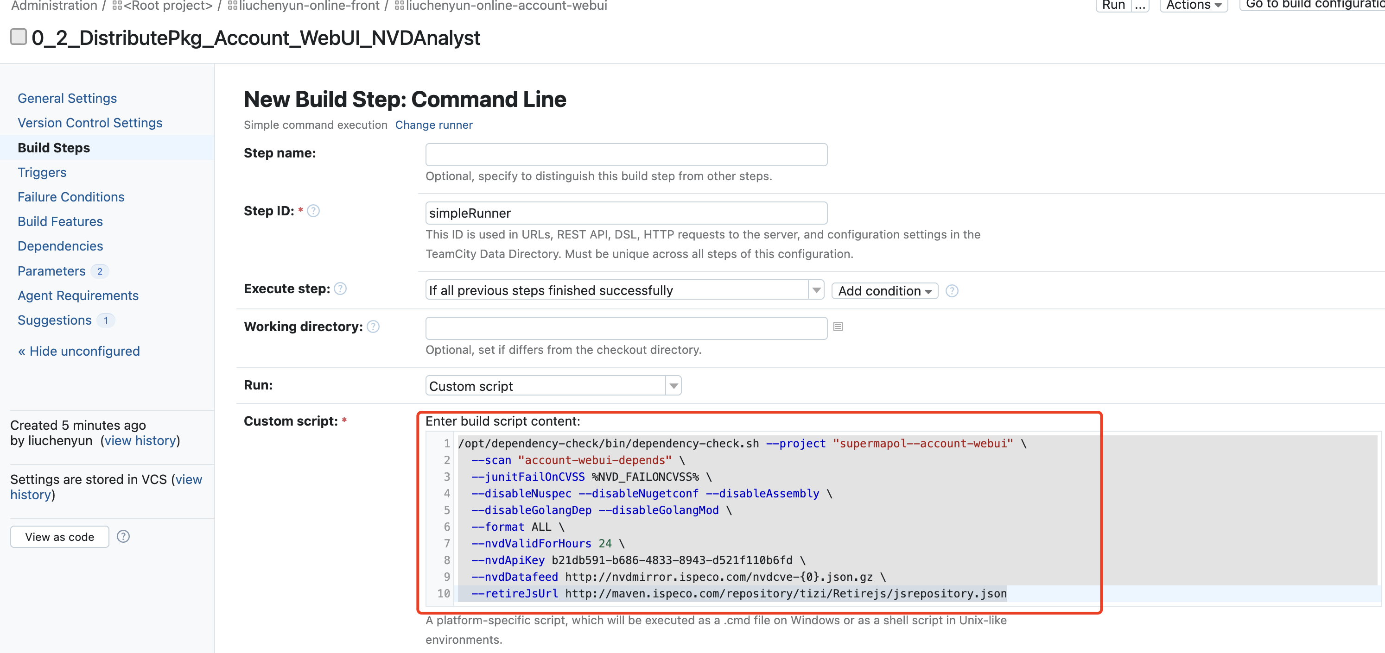Click help icon next to Working directory
Screen dimensions: 1385x653
[x=373, y=326]
